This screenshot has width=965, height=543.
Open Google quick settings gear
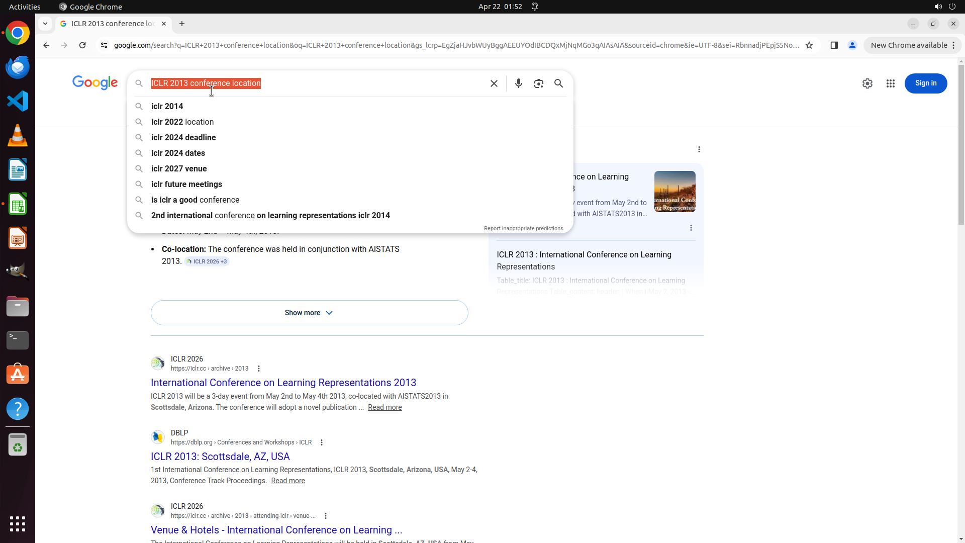pyautogui.click(x=867, y=83)
